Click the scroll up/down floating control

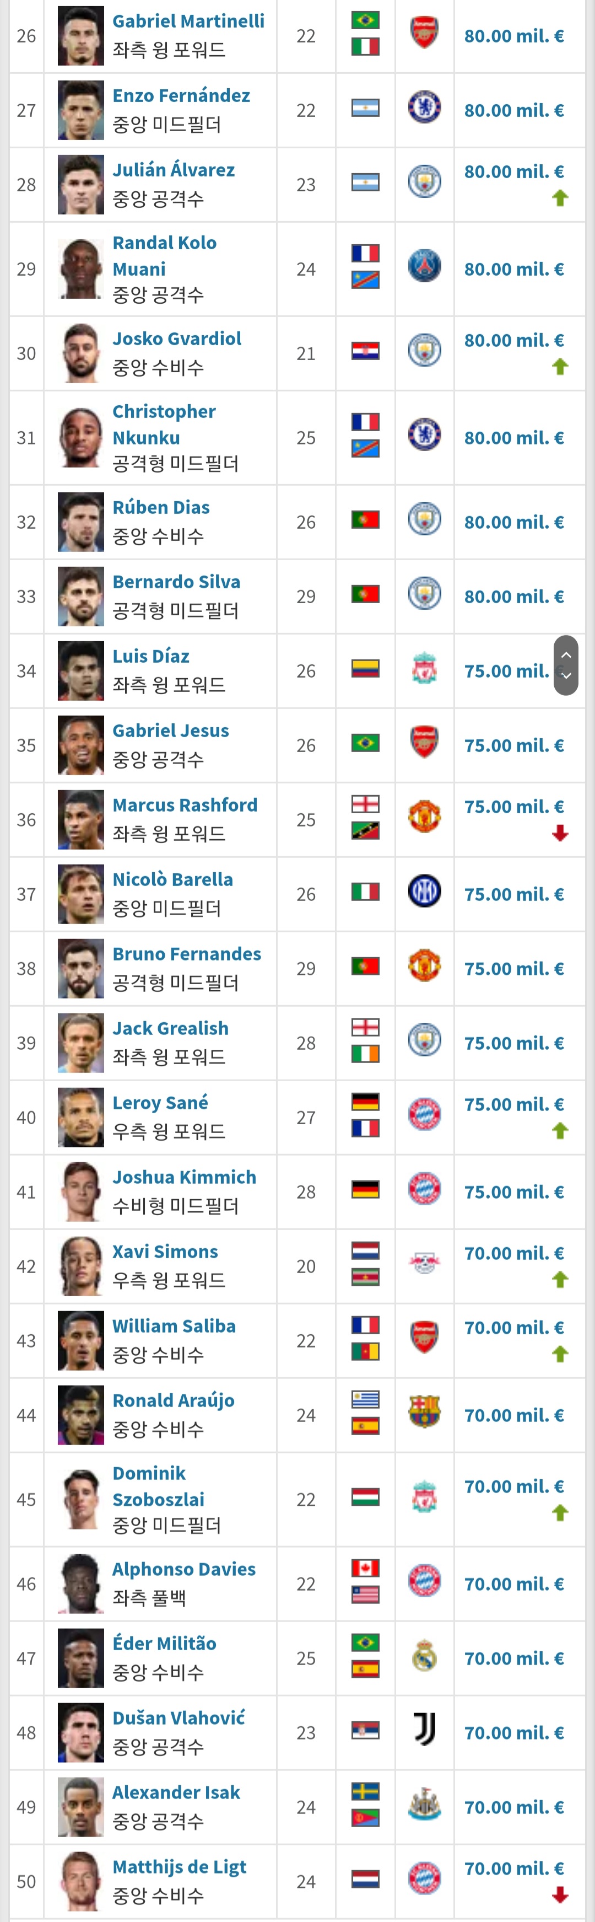[x=566, y=665]
